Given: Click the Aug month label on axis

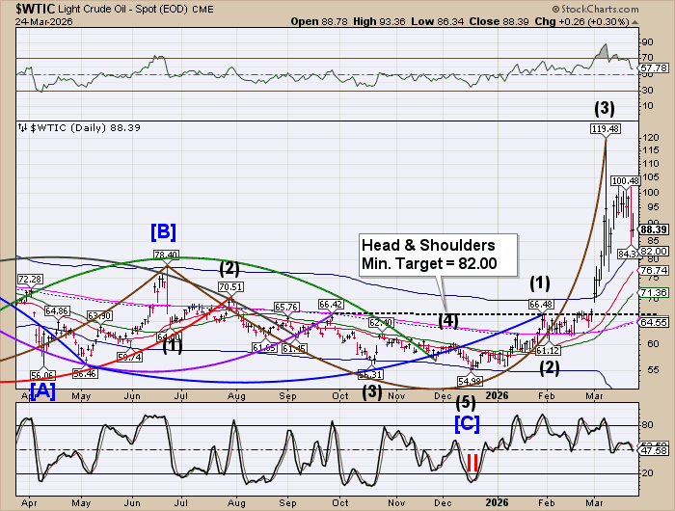Looking at the screenshot, I should pos(235,395).
